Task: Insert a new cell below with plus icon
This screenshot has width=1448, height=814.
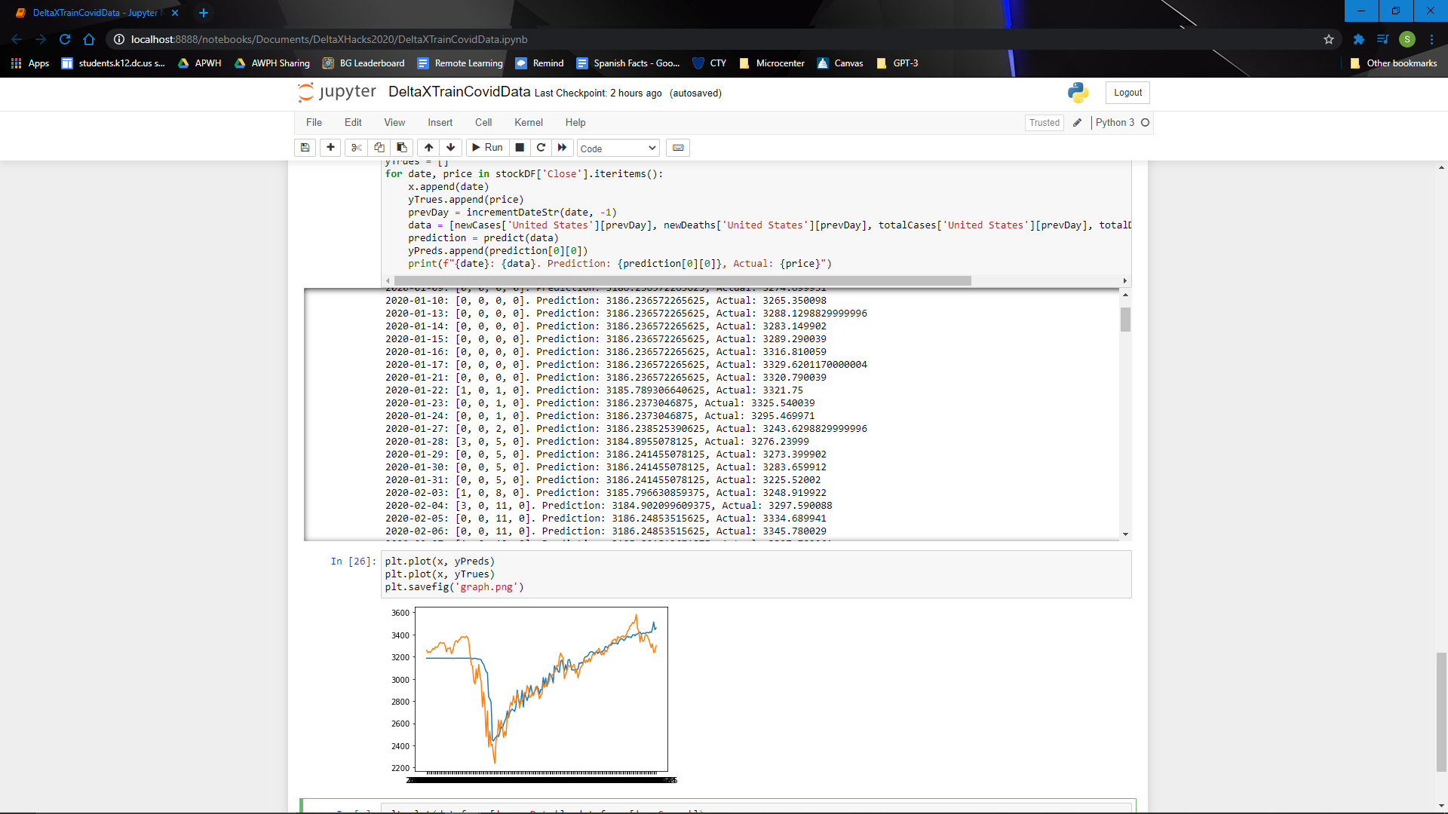Action: pyautogui.click(x=330, y=148)
